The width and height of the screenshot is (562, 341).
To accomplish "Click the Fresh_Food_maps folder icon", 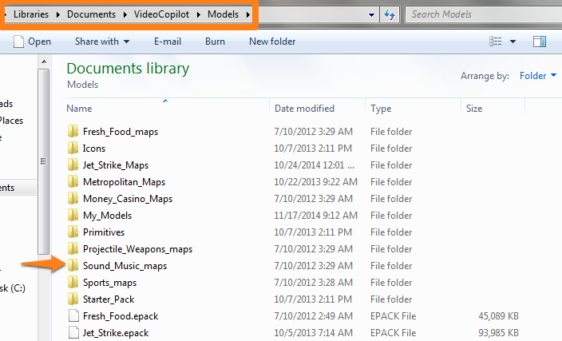I will pos(73,132).
